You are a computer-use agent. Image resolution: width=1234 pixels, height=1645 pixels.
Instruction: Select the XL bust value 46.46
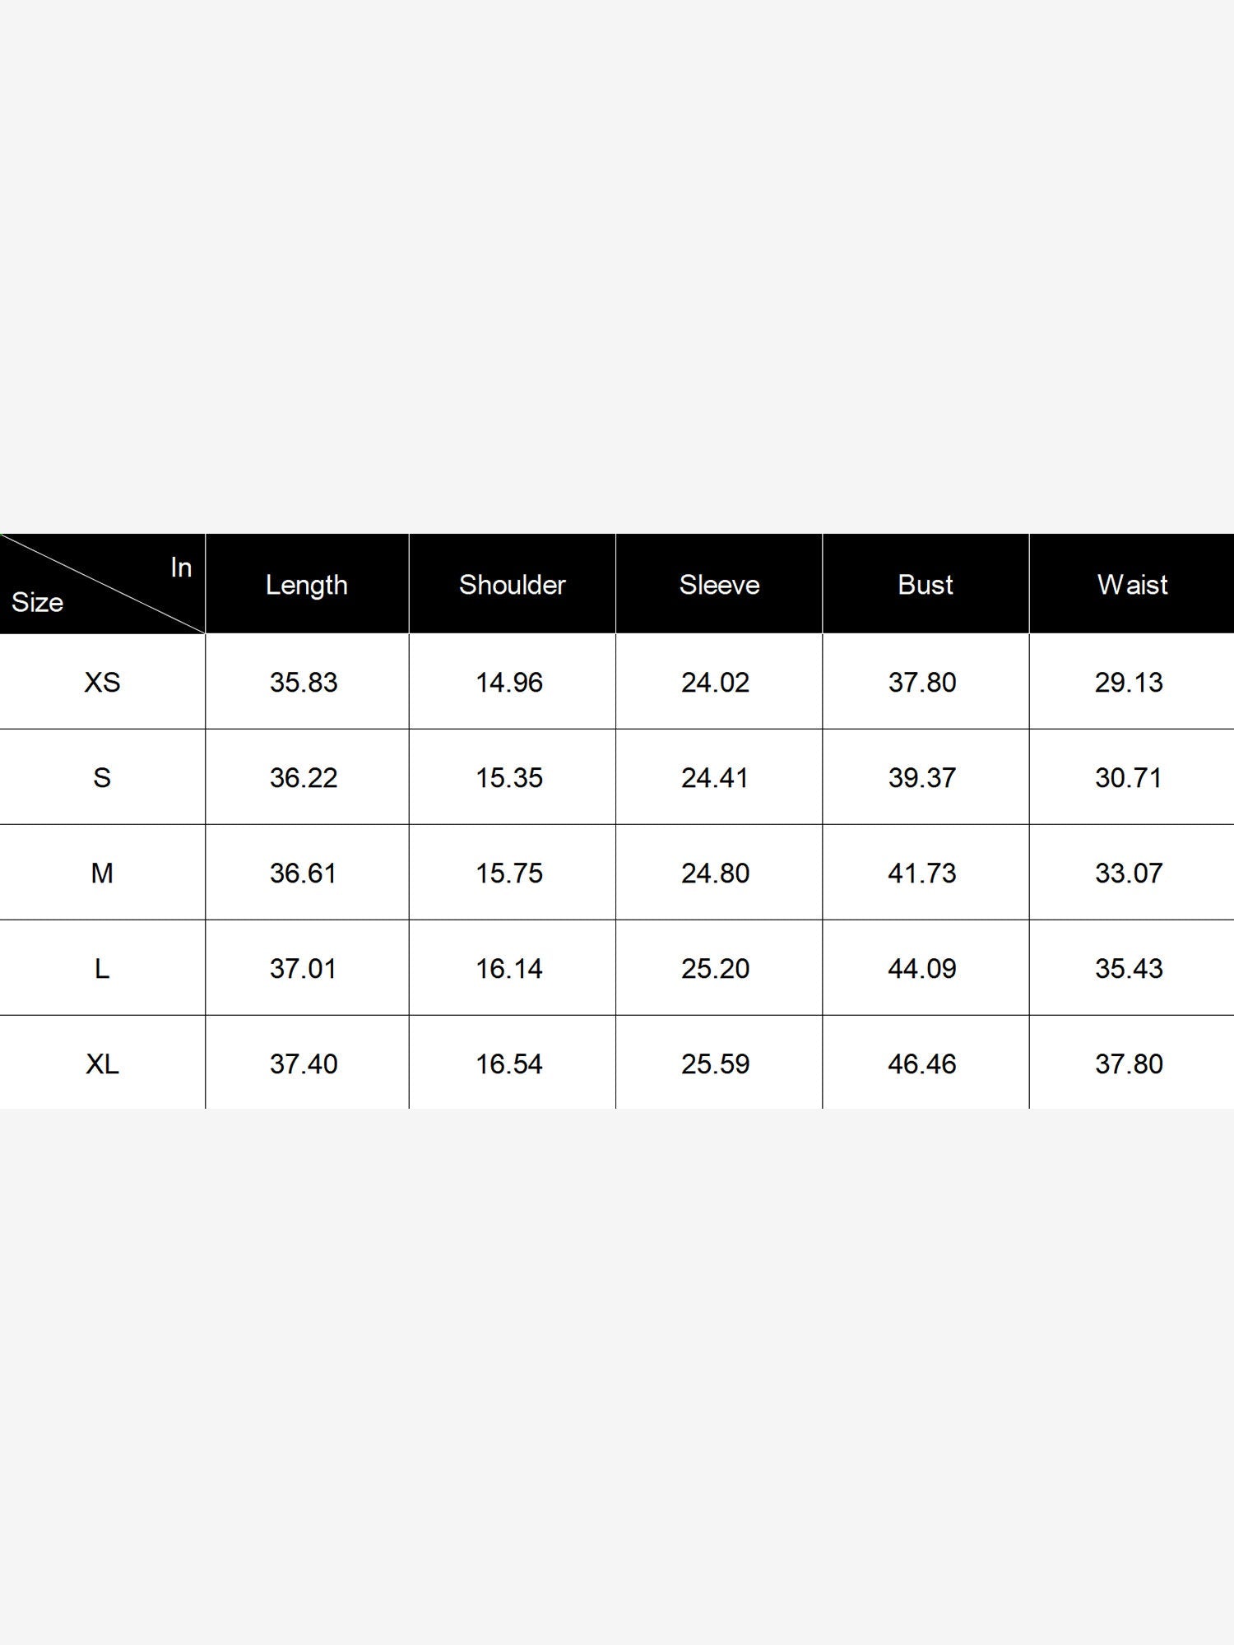pos(922,1063)
